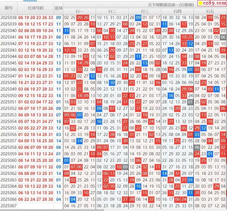
Task: Select red numbers 16 21 22 23 27 31
Action: (36, 83)
